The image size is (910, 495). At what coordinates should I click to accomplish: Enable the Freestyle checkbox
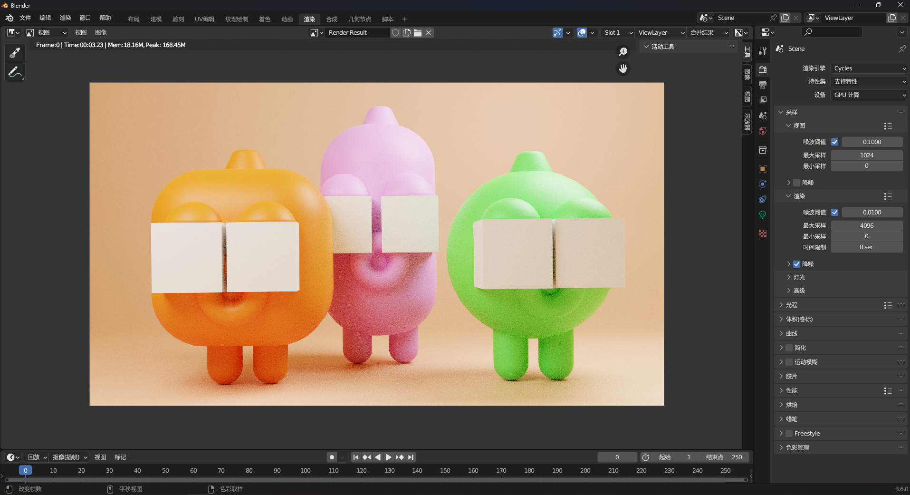point(789,434)
